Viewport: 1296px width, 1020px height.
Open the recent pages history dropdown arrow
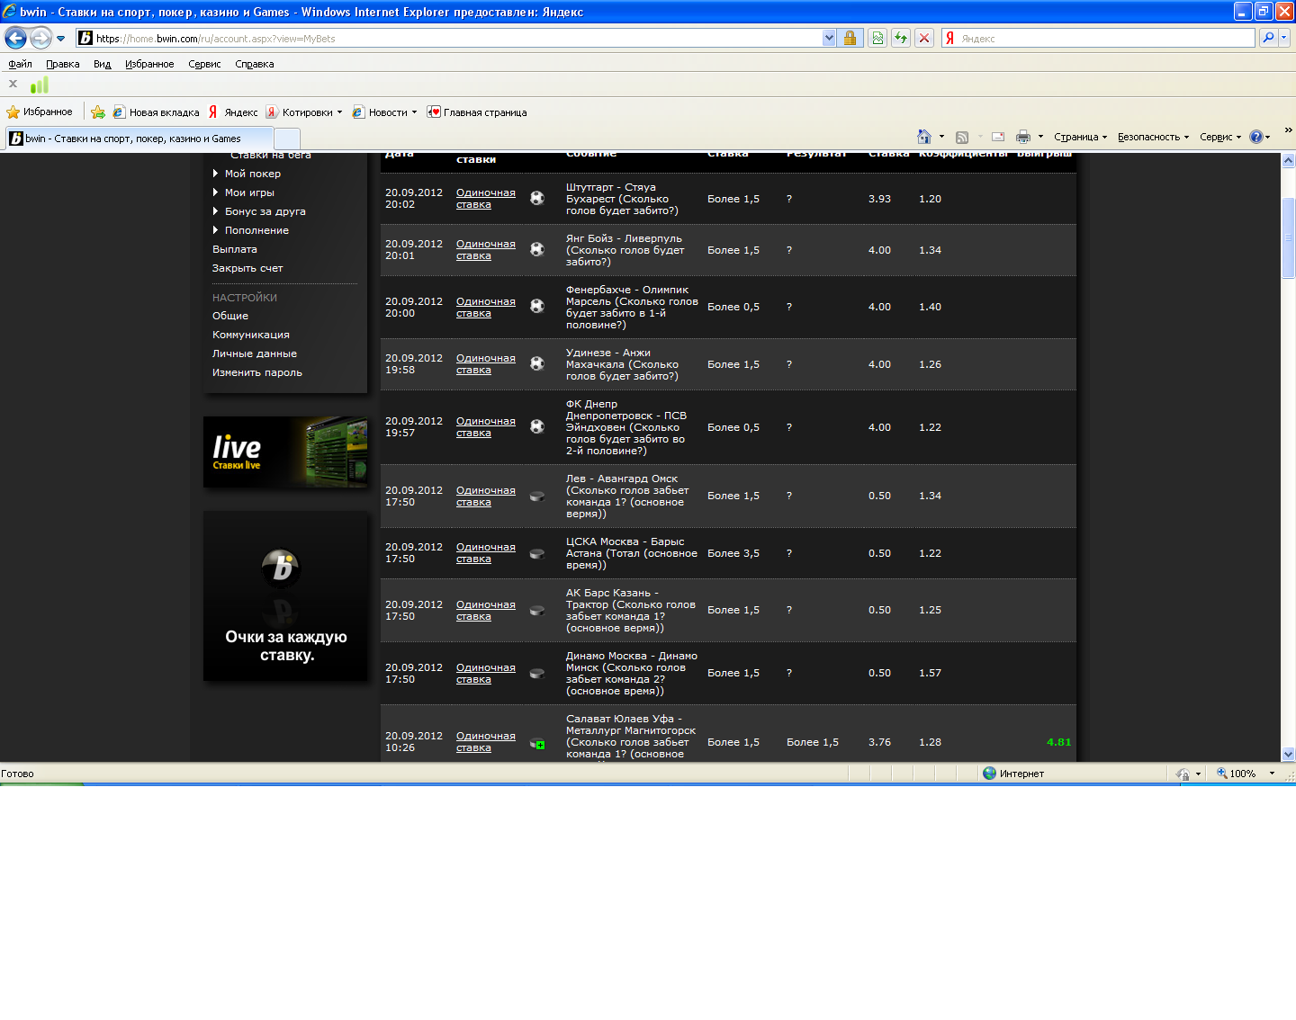click(60, 39)
